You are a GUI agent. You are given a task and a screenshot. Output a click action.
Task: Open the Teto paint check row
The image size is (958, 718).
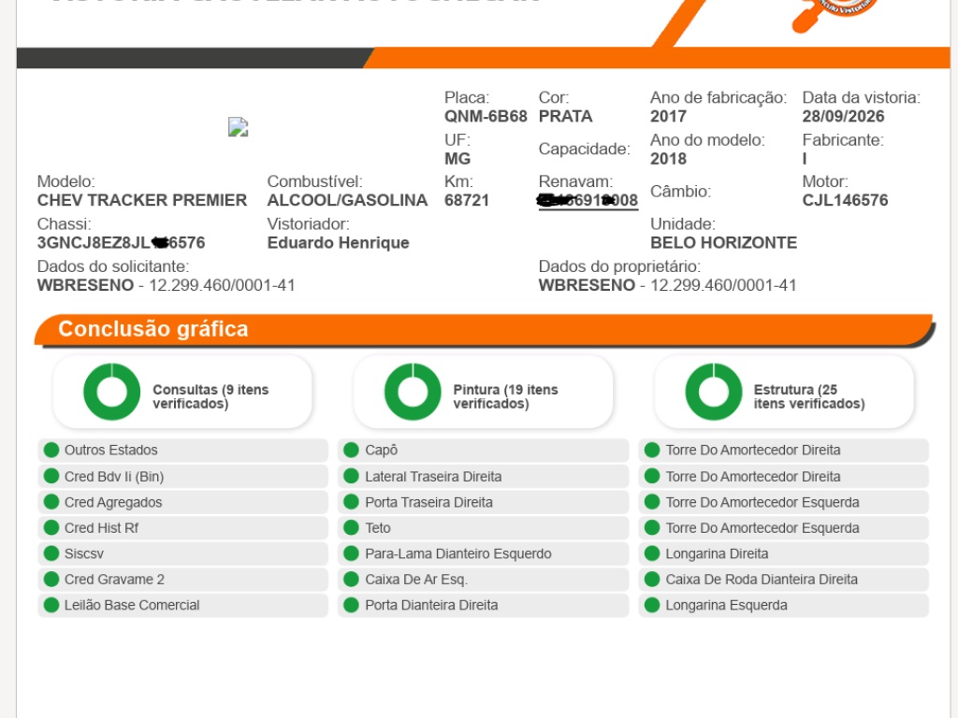(483, 527)
